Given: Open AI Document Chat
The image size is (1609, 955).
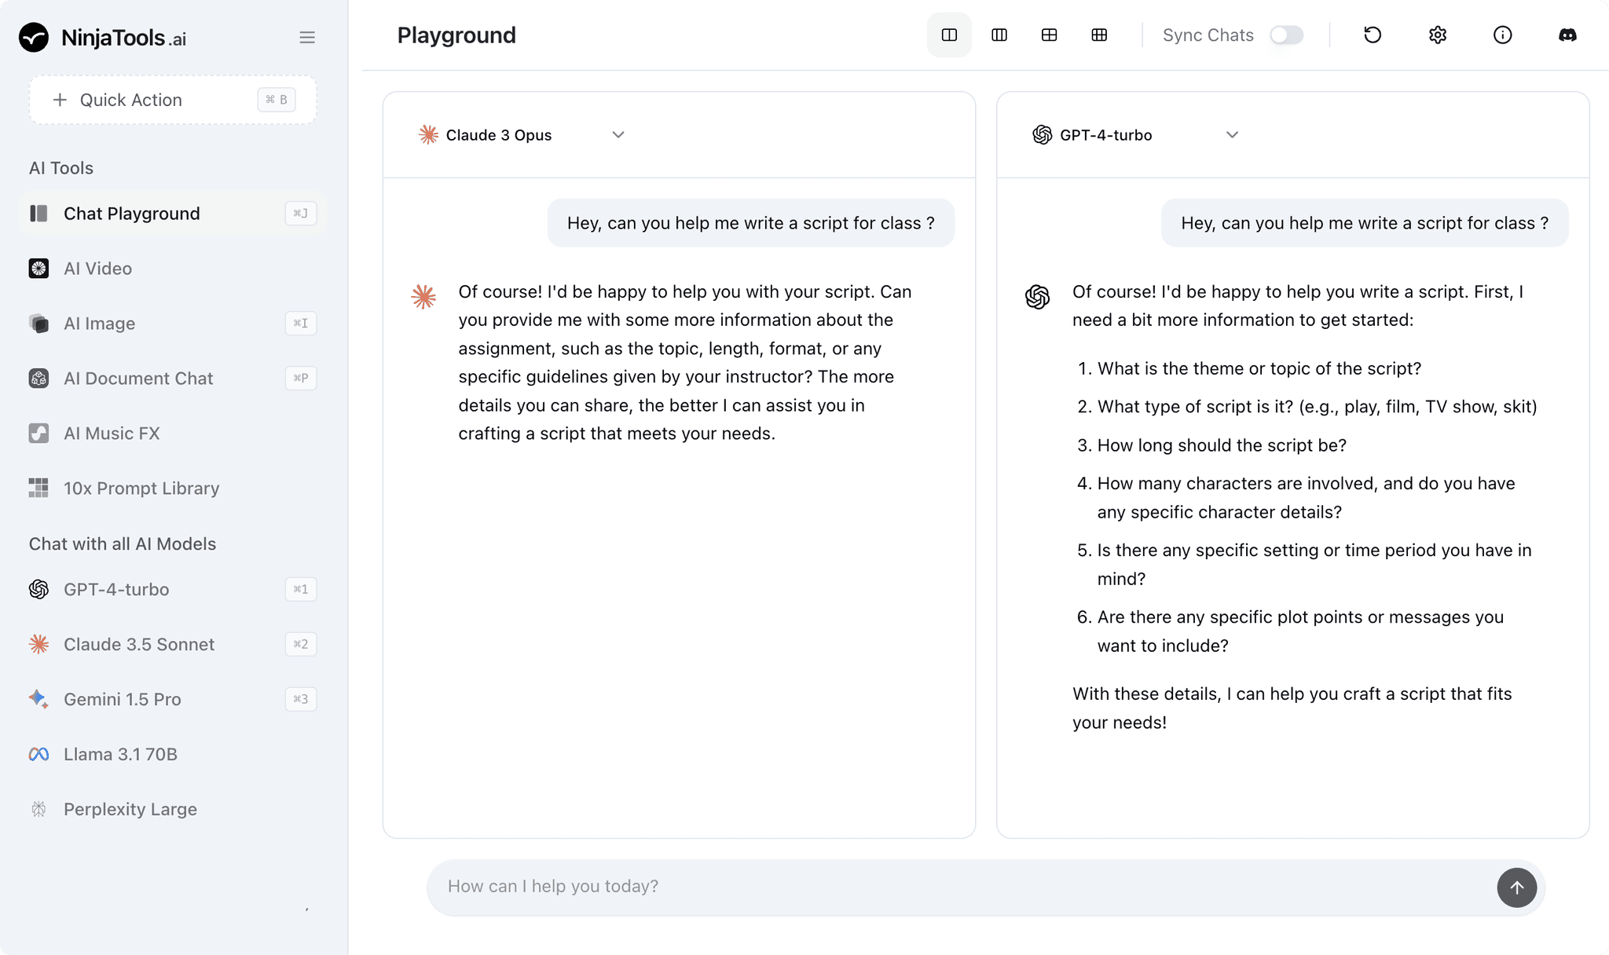Looking at the screenshot, I should click(x=138, y=378).
